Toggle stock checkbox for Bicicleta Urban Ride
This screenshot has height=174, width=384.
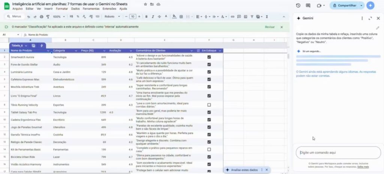pos(209,157)
